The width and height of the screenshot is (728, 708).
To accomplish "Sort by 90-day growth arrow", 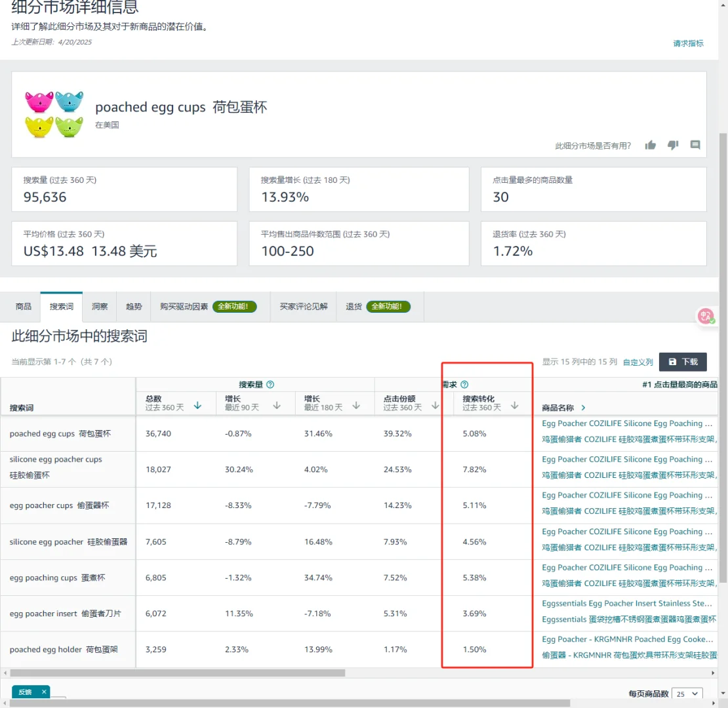I will tap(277, 405).
